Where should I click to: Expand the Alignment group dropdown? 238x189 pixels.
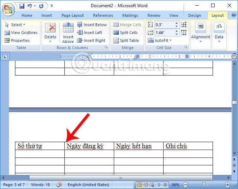[x=200, y=33]
